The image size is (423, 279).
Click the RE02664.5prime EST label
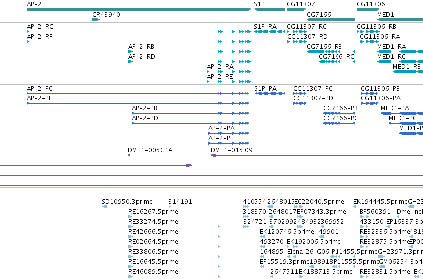[x=153, y=242]
